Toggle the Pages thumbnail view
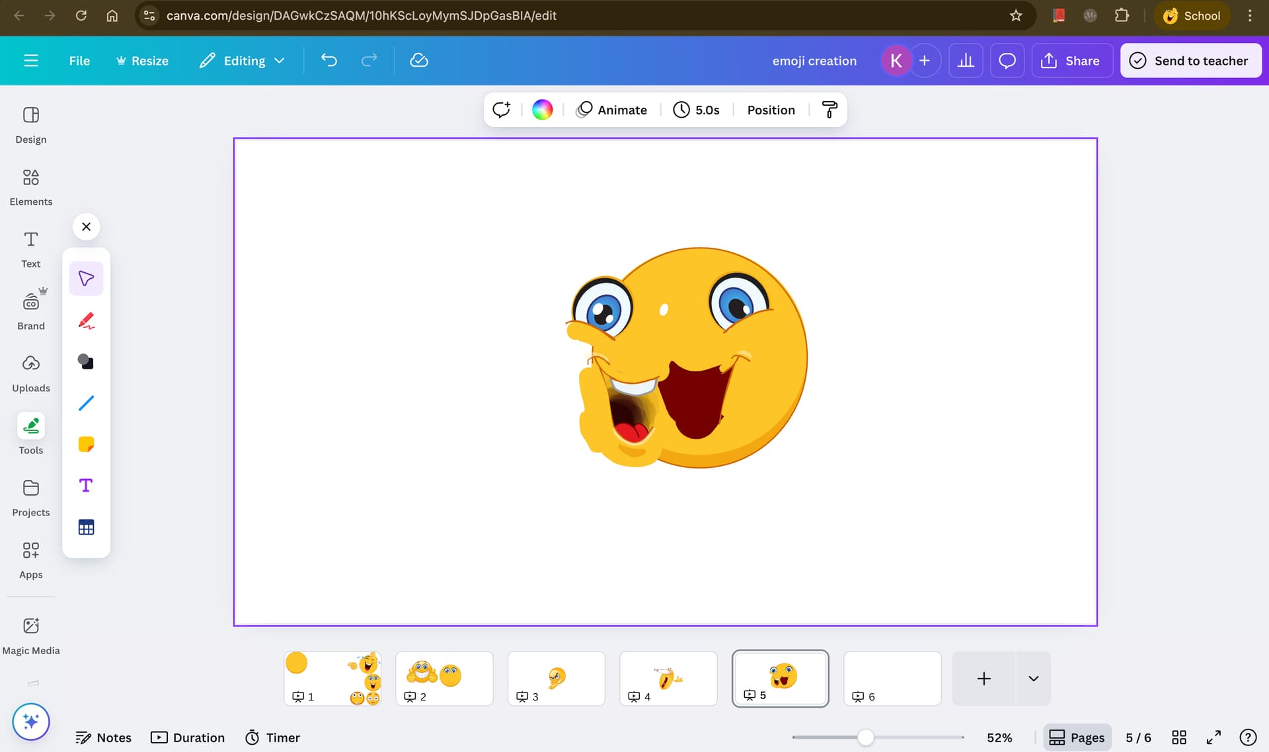Screen dimensions: 1269x752 tap(1077, 737)
